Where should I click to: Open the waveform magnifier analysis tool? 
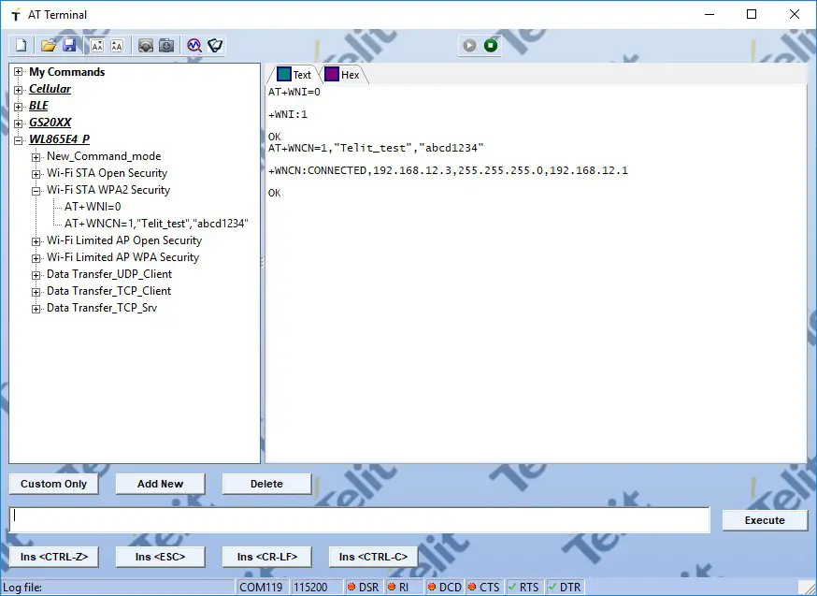[x=194, y=46]
